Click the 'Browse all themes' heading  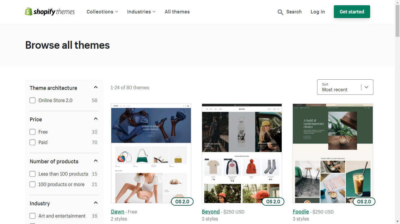coord(67,45)
